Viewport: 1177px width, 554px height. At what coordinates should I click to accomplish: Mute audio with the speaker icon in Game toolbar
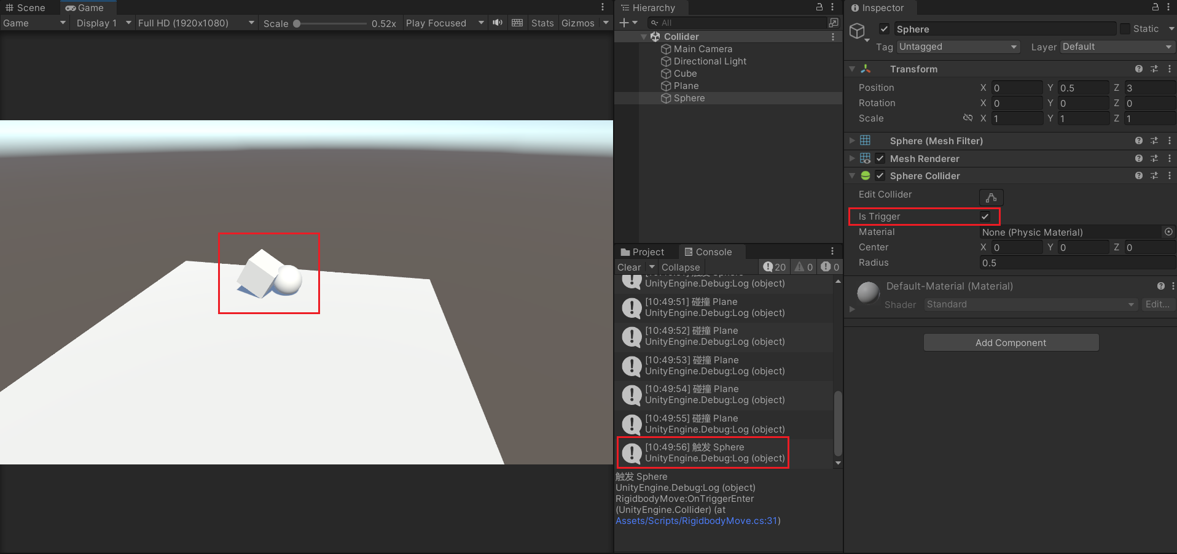coord(498,23)
